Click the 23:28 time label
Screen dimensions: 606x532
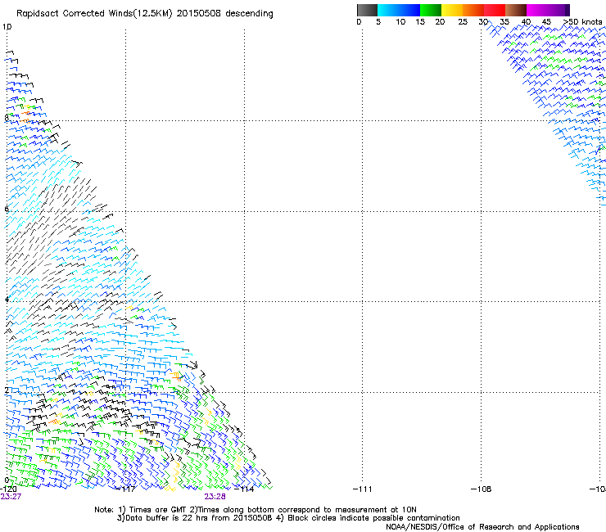point(215,497)
